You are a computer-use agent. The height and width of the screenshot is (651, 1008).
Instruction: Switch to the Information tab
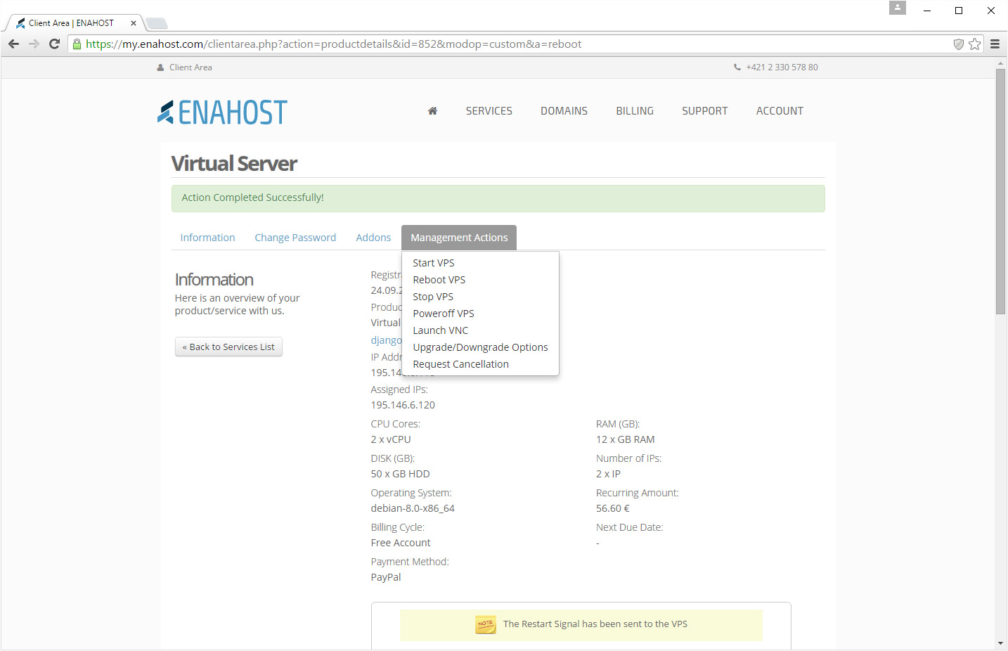(x=207, y=238)
